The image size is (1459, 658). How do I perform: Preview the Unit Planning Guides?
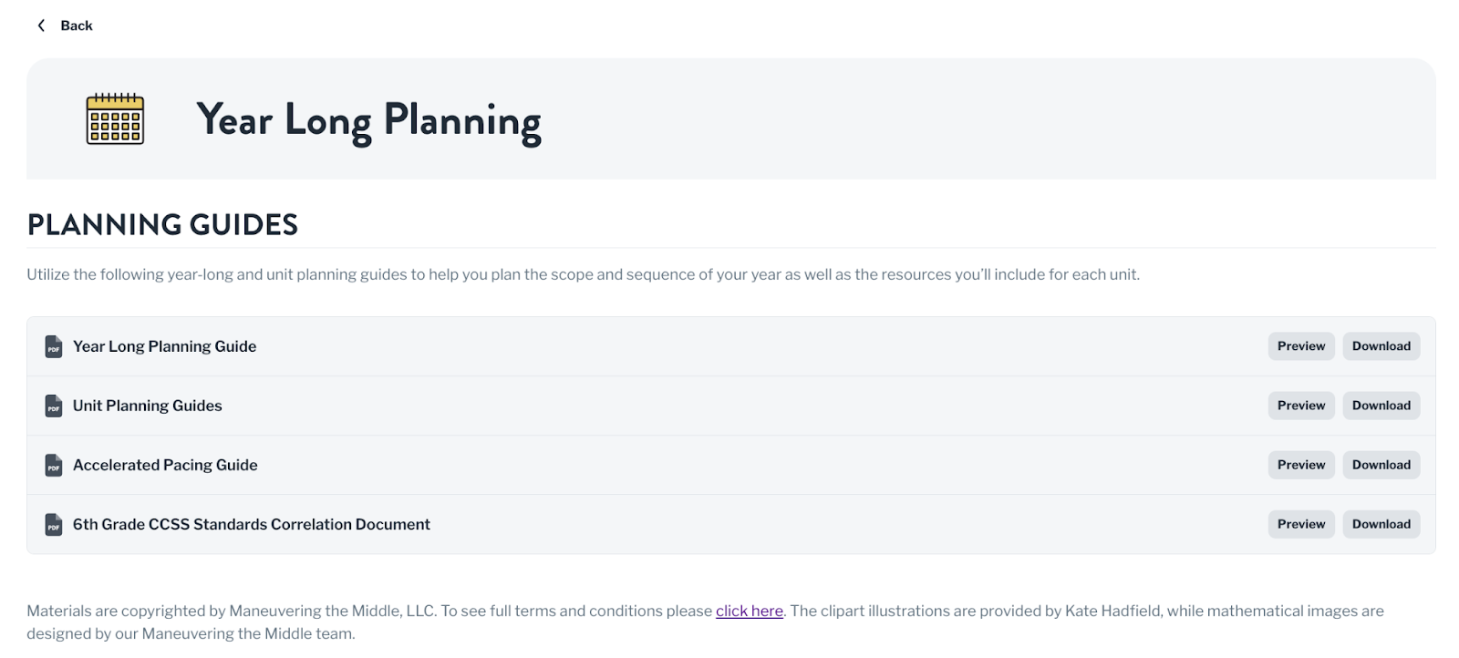[x=1301, y=406]
